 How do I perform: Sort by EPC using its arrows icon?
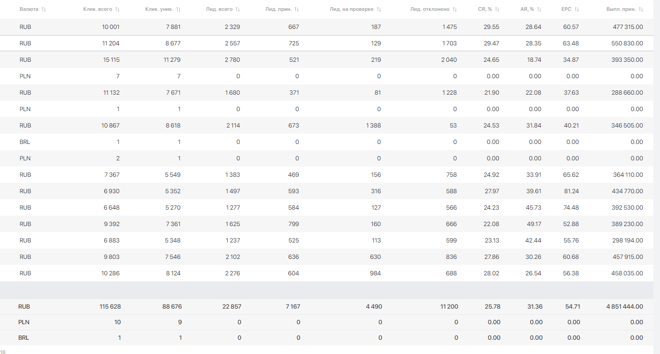pos(577,10)
